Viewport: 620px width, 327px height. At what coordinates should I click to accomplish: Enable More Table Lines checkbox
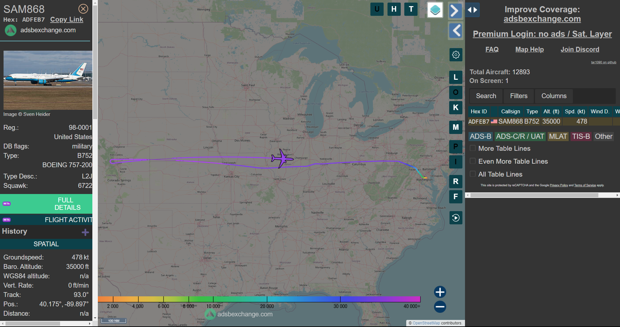click(x=473, y=148)
